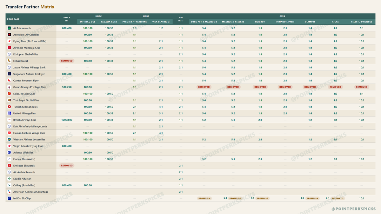381x214 pixels.
Task: Click the 1:3 ratio in AirAsia rewards row
Action: tap(135, 28)
